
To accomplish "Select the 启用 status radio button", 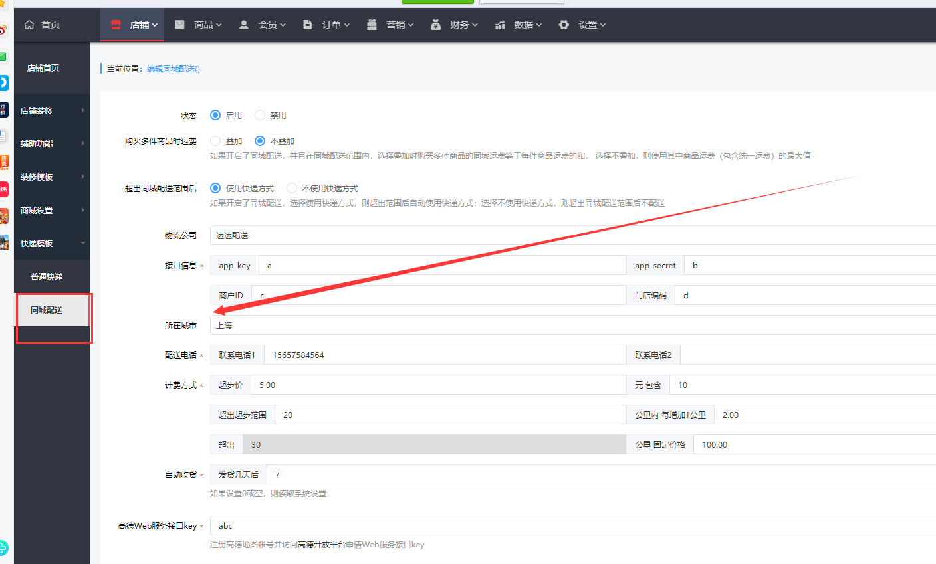I will coord(215,115).
